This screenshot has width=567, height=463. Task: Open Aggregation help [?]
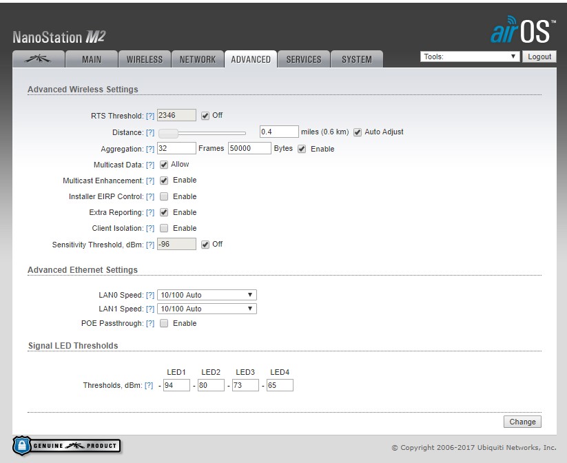click(x=150, y=149)
